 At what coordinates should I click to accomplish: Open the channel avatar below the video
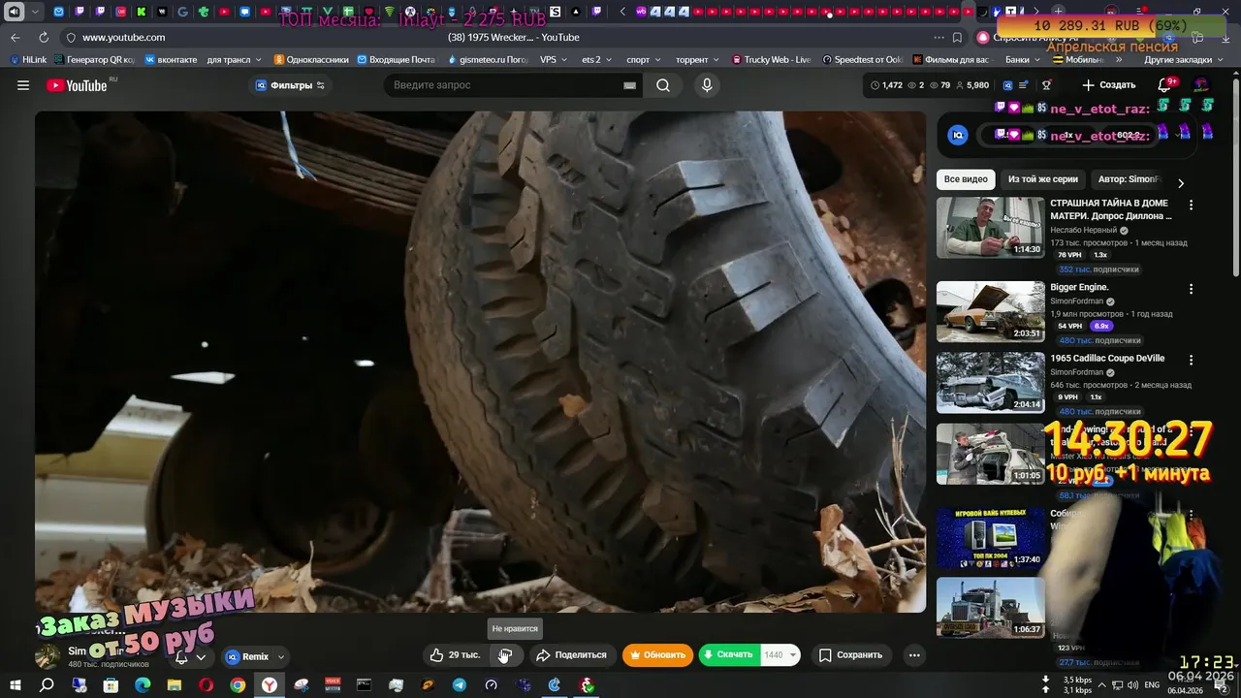(x=48, y=656)
